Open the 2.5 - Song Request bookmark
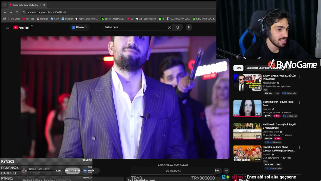 (146, 19)
